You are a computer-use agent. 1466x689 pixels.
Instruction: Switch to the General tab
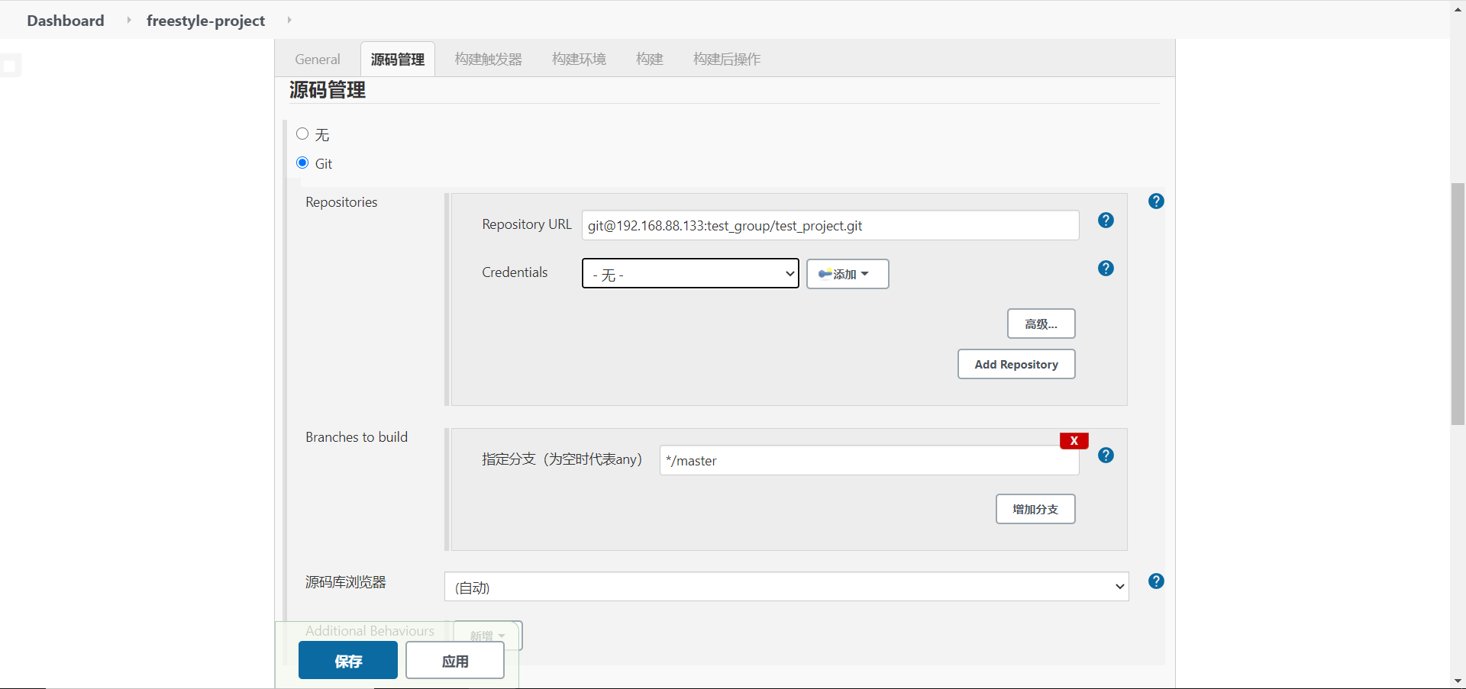coord(318,60)
